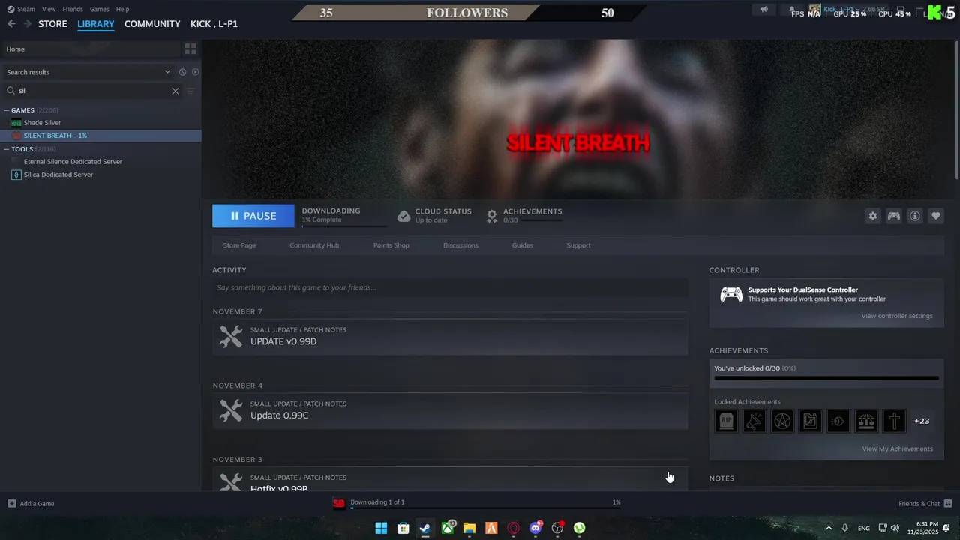
Task: Collapse the TOOLS section
Action: coord(7,149)
